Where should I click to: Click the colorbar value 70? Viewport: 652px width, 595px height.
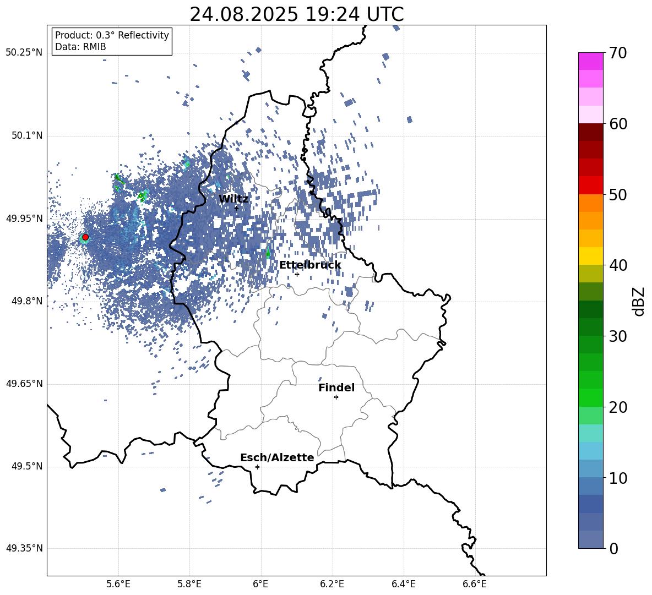coord(618,53)
